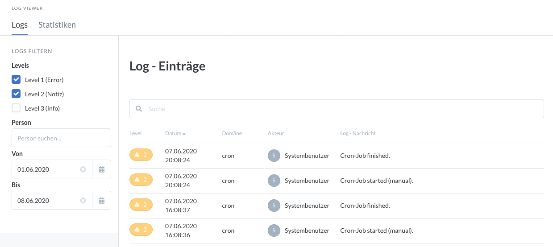The image size is (553, 247).
Task: Switch to the Statistiken tab
Action: (x=57, y=25)
